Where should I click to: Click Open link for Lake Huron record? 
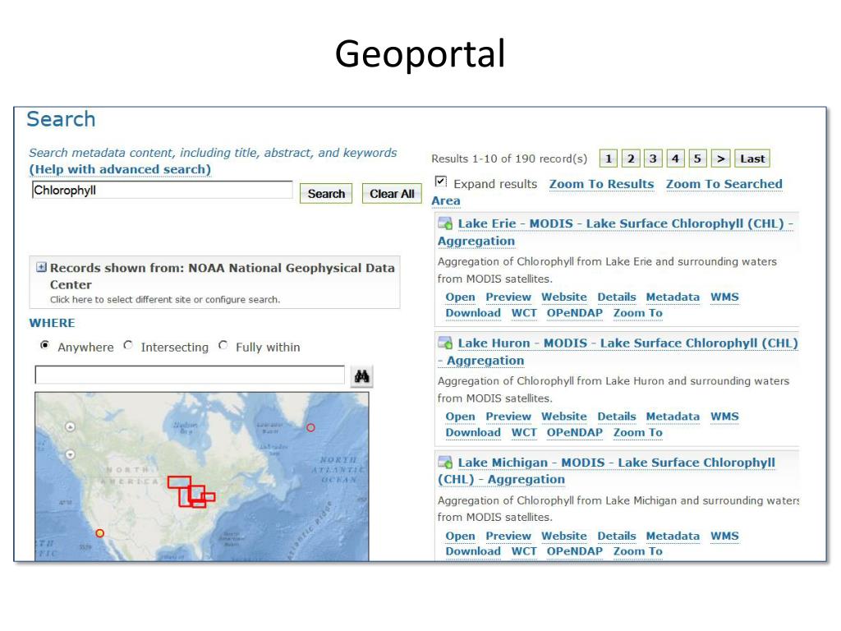(460, 417)
